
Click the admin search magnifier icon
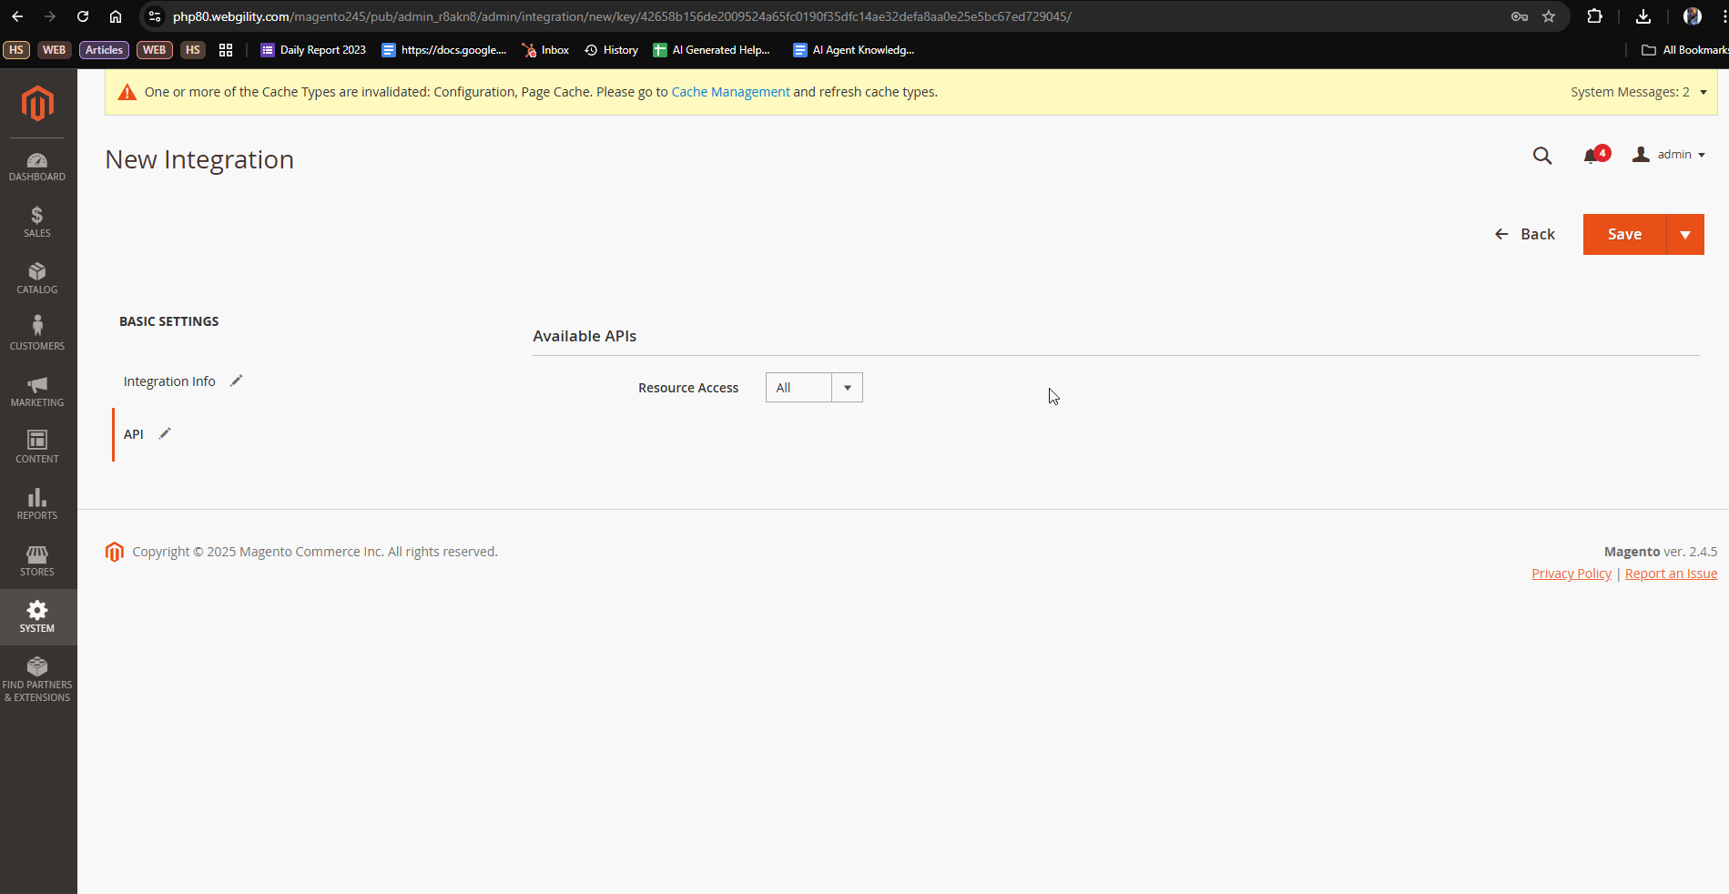1541,156
